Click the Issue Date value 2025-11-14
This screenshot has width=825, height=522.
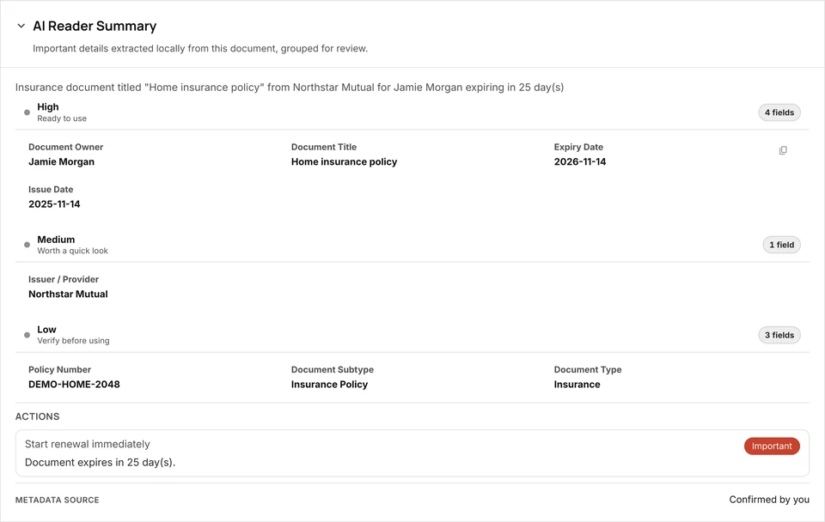point(54,204)
